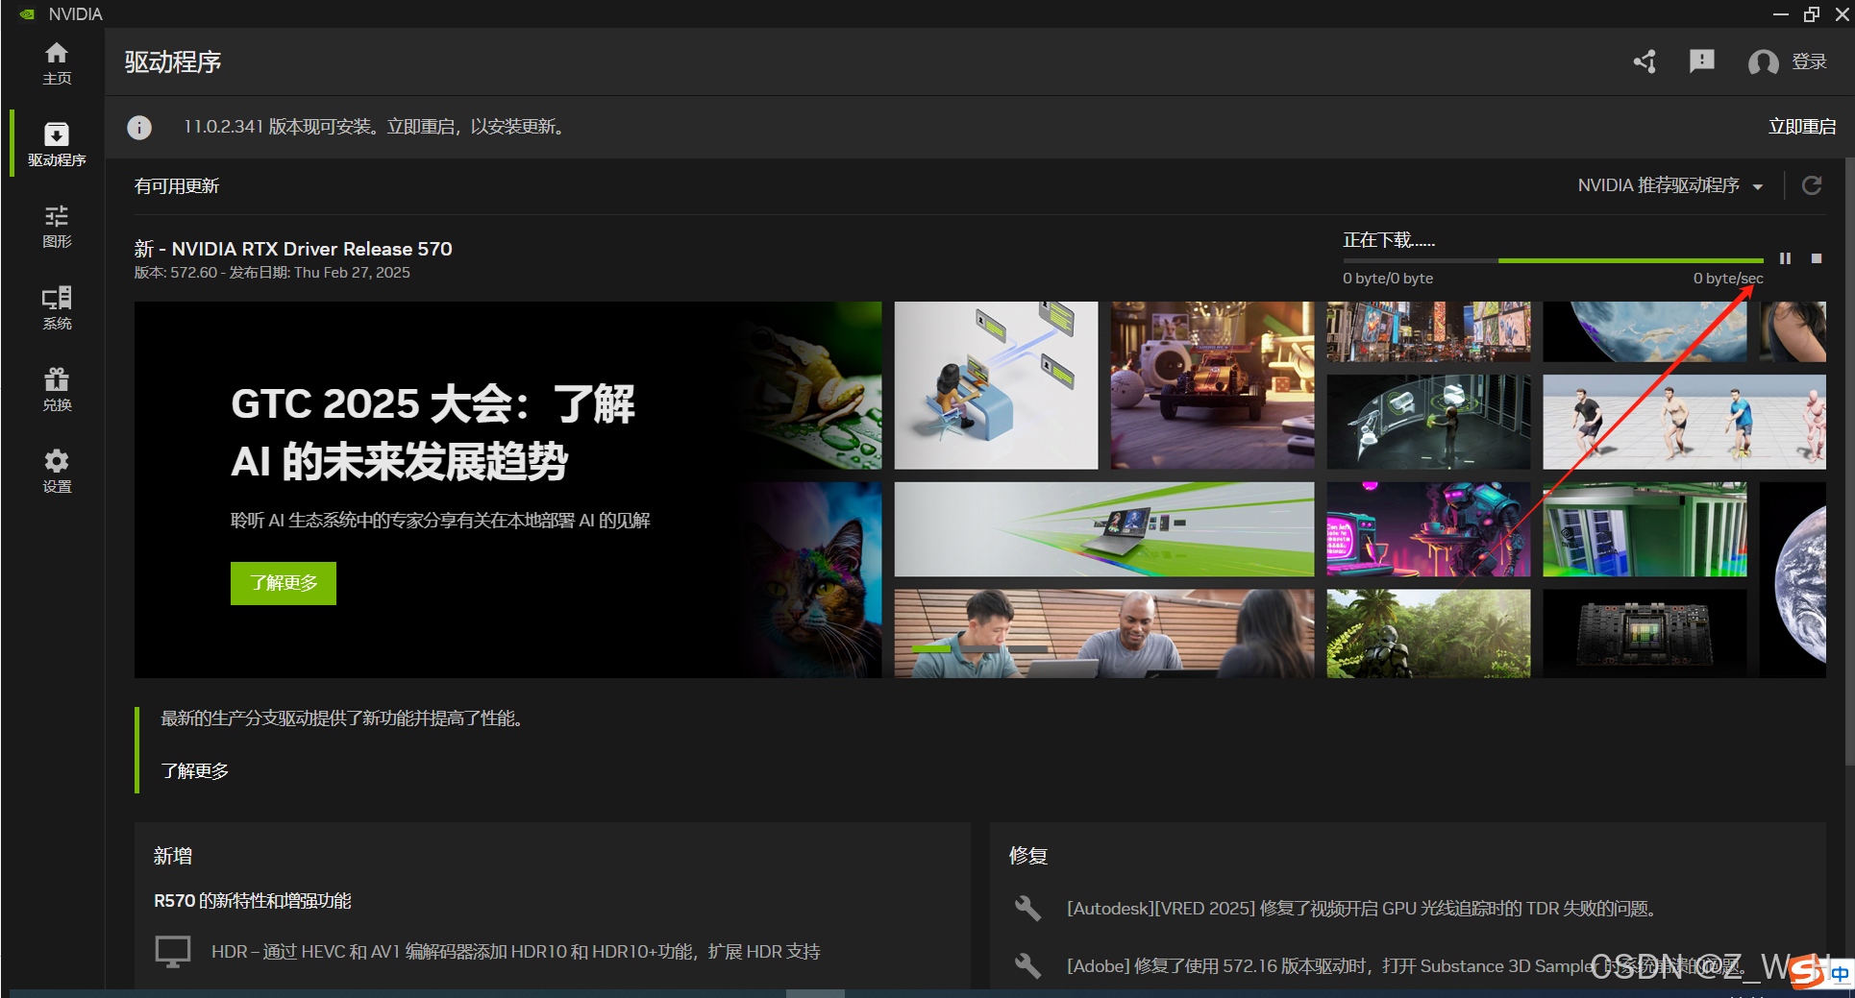Click the 有可用更新 heading
The width and height of the screenshot is (1855, 998).
pyautogui.click(x=177, y=186)
